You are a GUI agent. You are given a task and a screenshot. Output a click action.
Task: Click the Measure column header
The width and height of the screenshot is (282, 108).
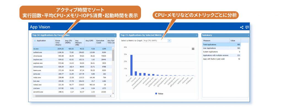[x=216, y=41]
